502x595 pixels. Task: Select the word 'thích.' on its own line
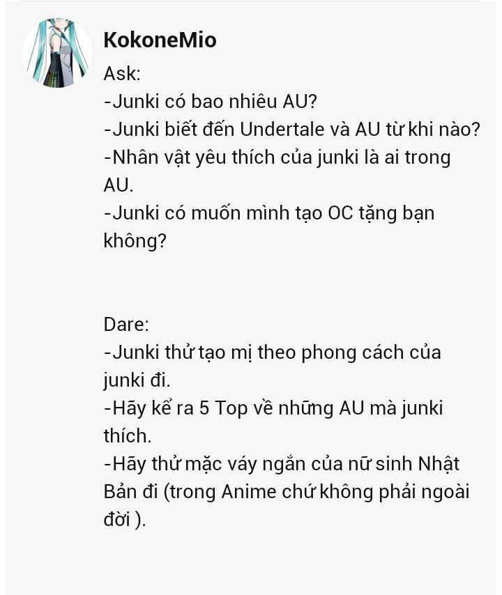coord(128,436)
